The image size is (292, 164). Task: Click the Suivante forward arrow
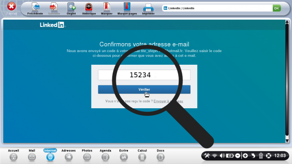pyautogui.click(x=54, y=9)
